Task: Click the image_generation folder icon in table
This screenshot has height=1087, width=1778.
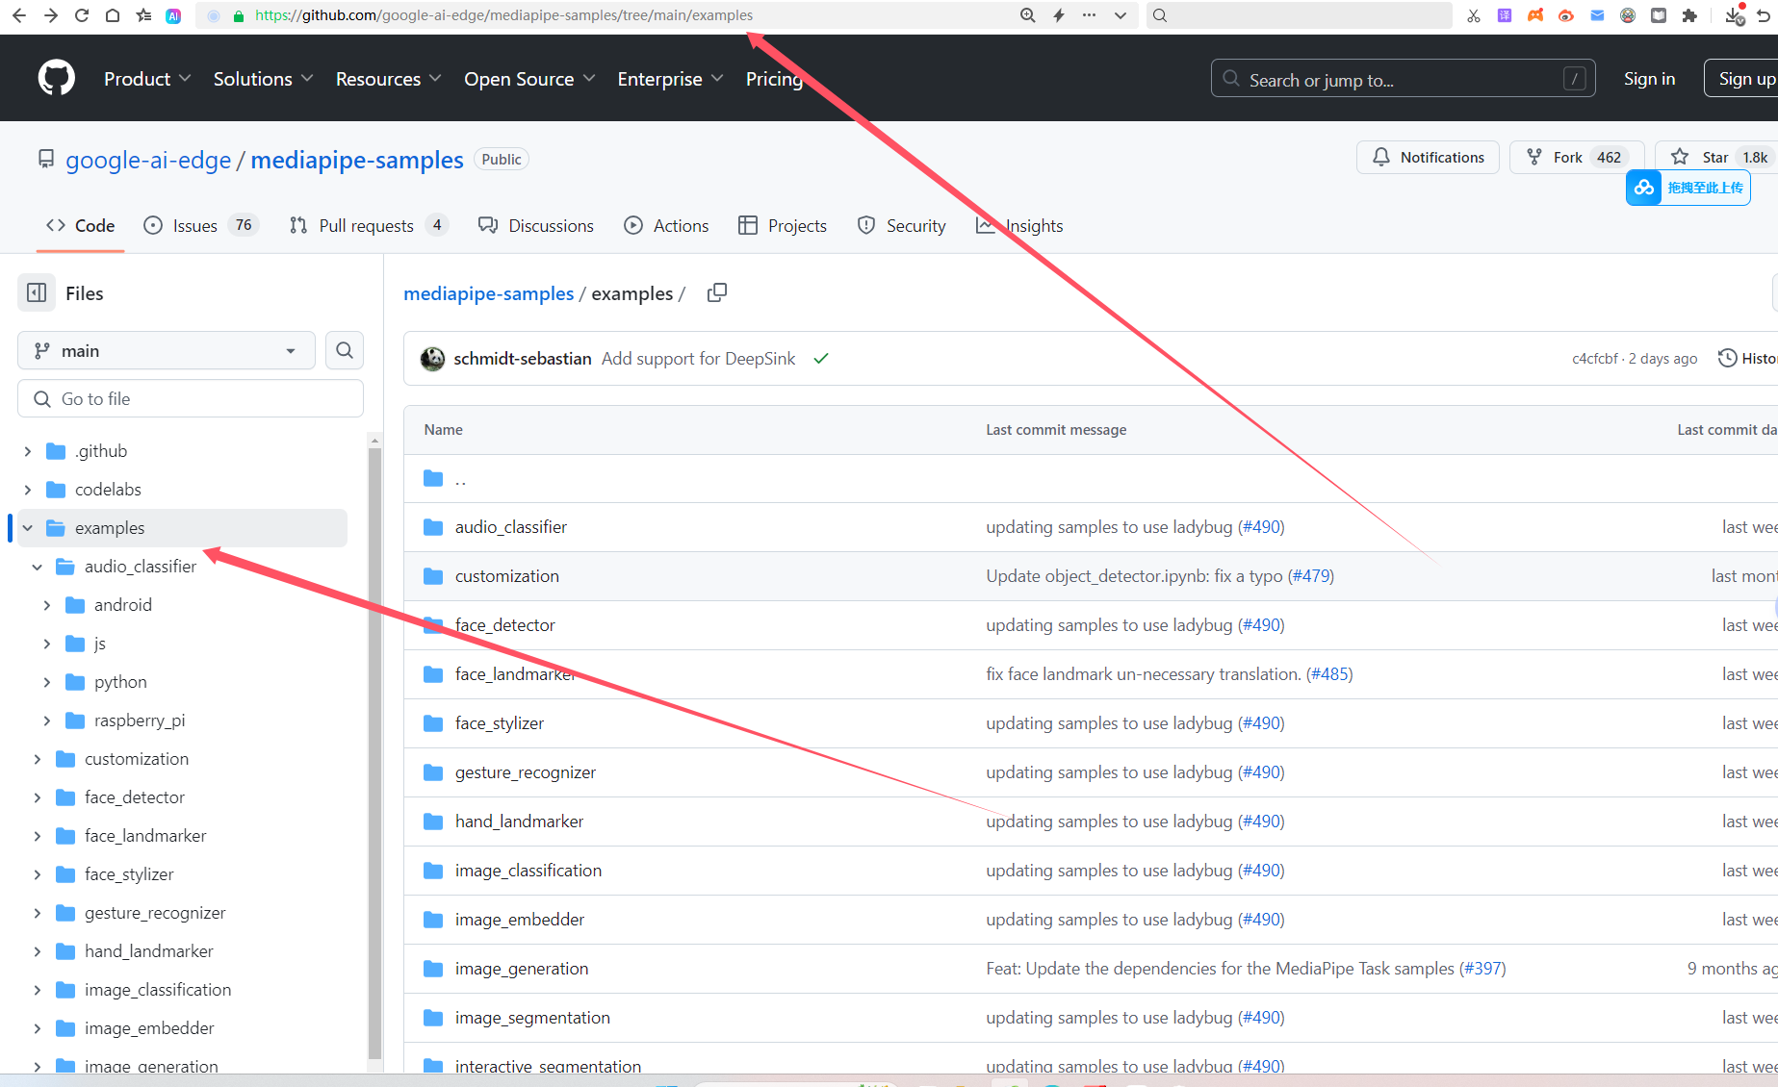Action: pos(433,969)
